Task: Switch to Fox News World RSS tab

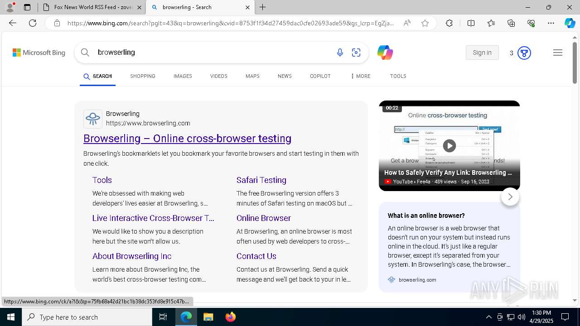Action: tap(92, 7)
